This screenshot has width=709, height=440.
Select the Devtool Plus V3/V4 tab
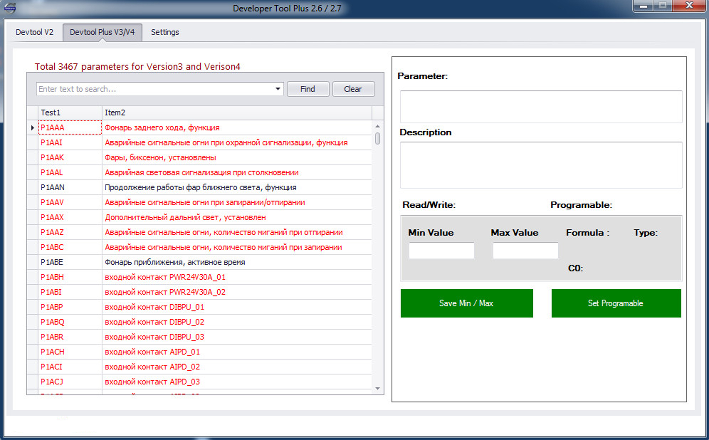click(x=102, y=32)
